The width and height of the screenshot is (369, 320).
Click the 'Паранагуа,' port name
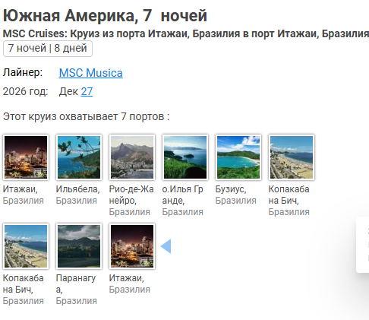(76, 284)
